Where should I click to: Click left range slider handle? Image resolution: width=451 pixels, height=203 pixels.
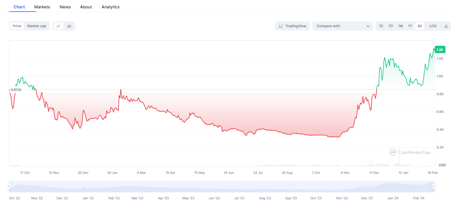(9, 186)
